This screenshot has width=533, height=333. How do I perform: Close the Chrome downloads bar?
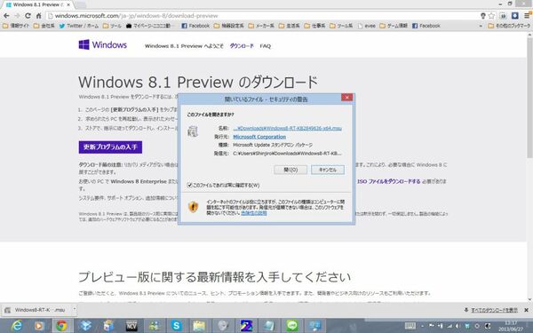tap(526, 310)
